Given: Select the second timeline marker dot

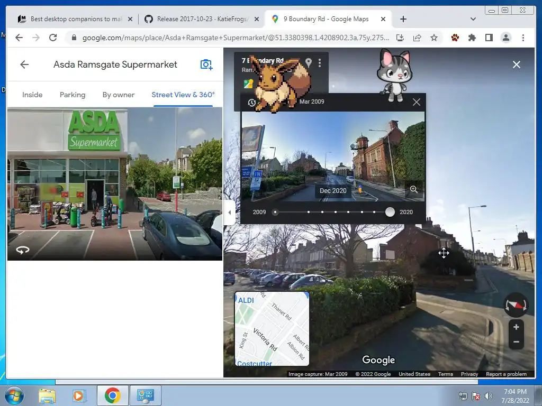Looking at the screenshot, I should pos(309,212).
